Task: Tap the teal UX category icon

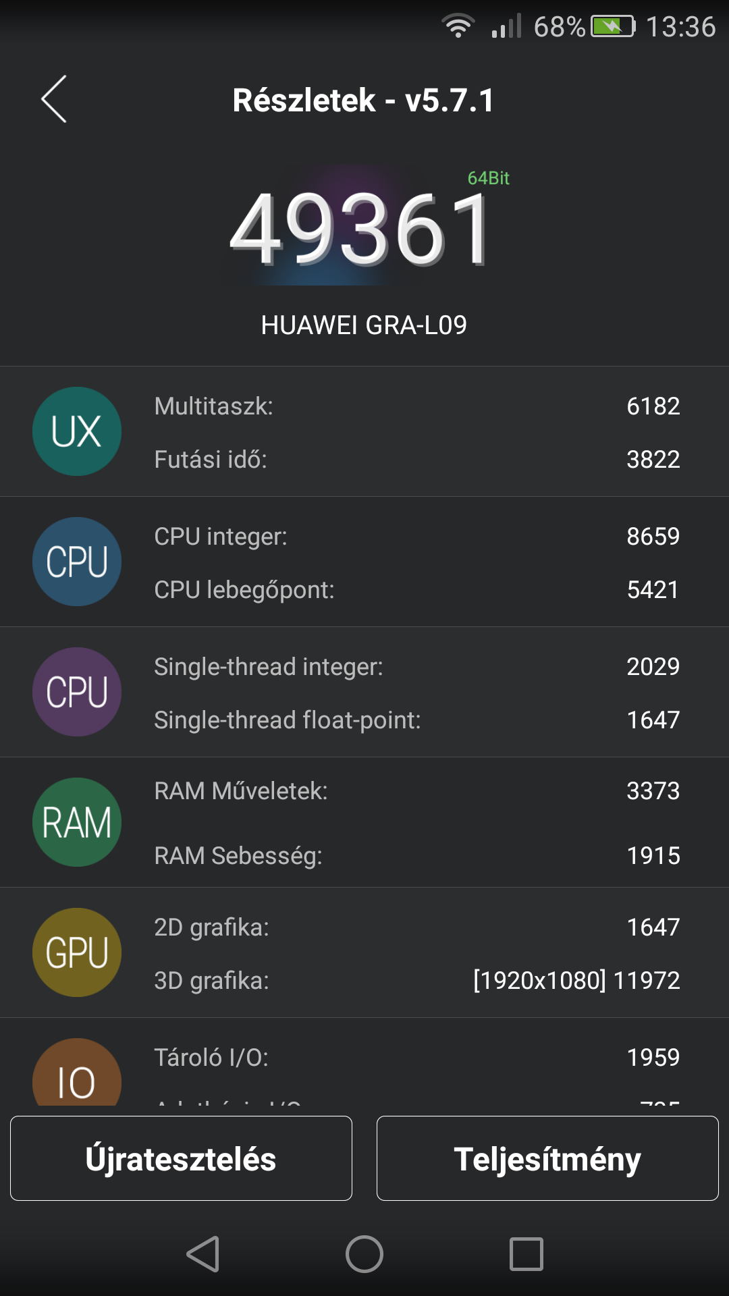Action: click(77, 431)
